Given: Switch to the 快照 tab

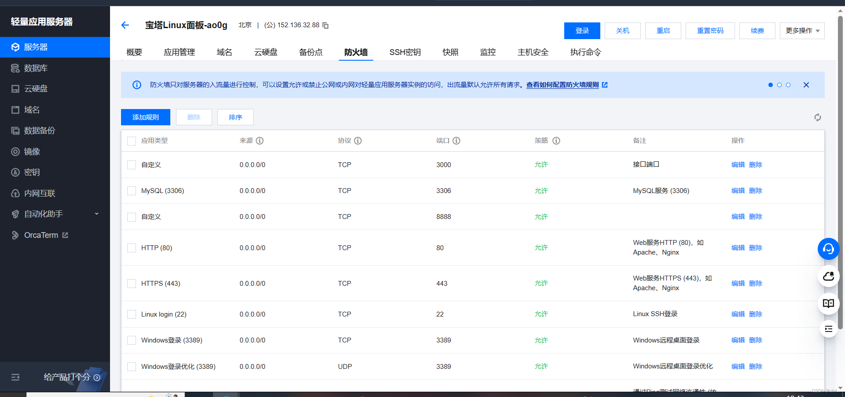Looking at the screenshot, I should point(450,52).
